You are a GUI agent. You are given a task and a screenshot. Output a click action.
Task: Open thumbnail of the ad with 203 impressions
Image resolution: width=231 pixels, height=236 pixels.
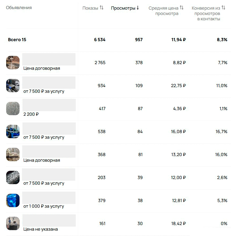[13, 177]
